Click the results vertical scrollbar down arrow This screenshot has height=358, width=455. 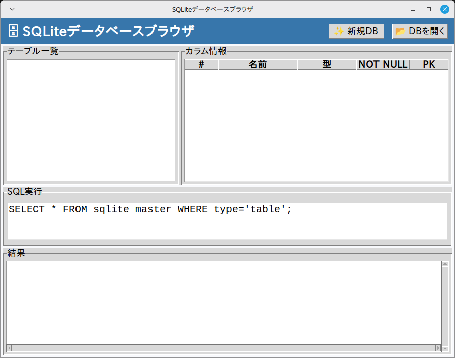coord(445,348)
